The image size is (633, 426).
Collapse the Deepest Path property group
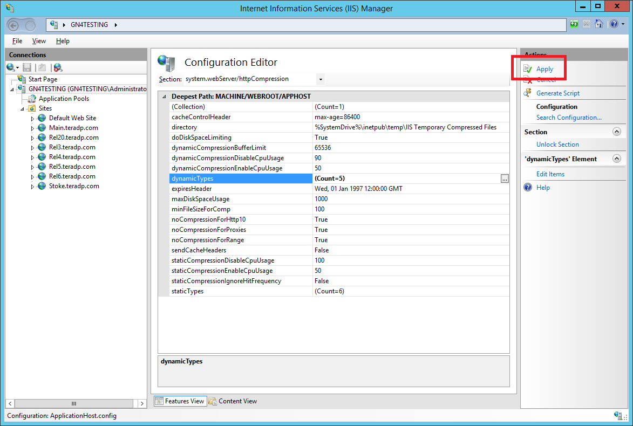coord(164,97)
